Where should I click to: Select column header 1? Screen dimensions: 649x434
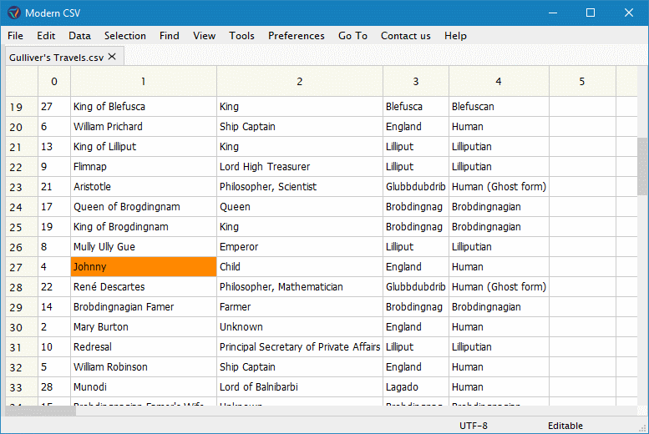[144, 82]
